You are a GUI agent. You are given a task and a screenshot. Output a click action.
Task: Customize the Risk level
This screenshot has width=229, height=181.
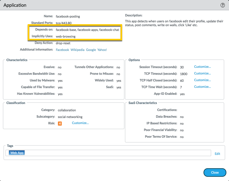click(x=80, y=123)
